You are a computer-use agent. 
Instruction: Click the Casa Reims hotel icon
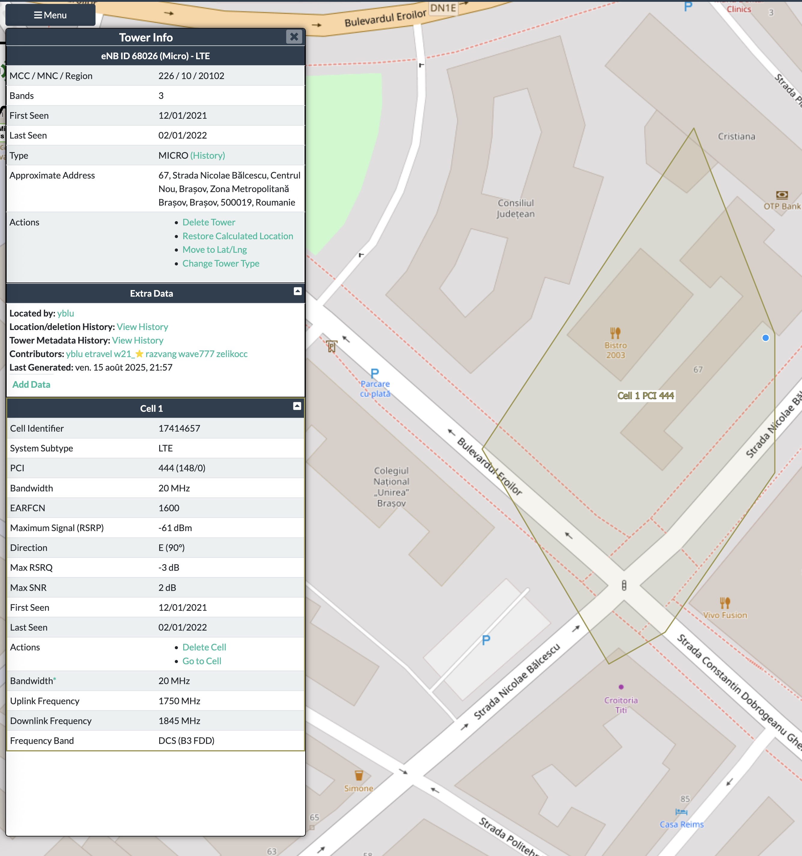click(681, 812)
